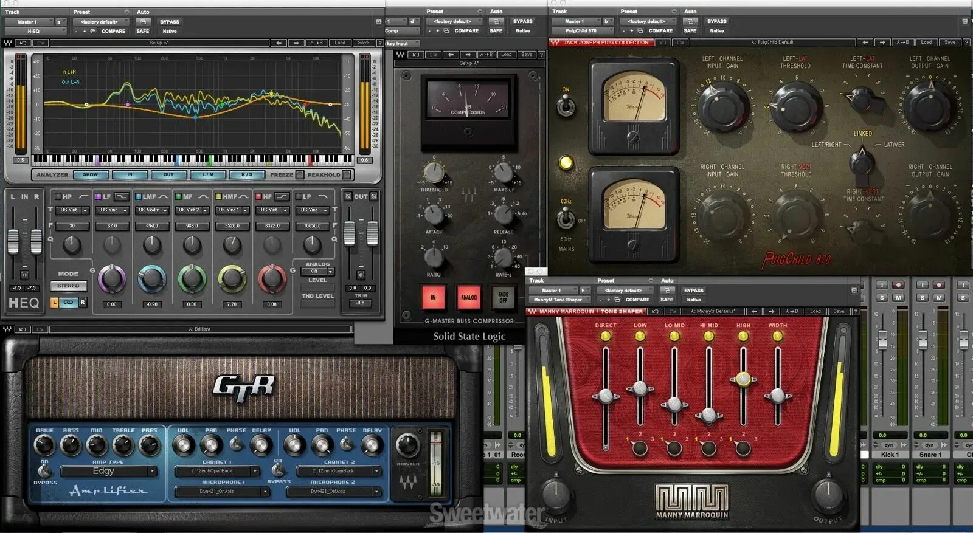Enable the FREEZE analyzer checkbox
This screenshot has height=533, width=973.
(x=299, y=174)
